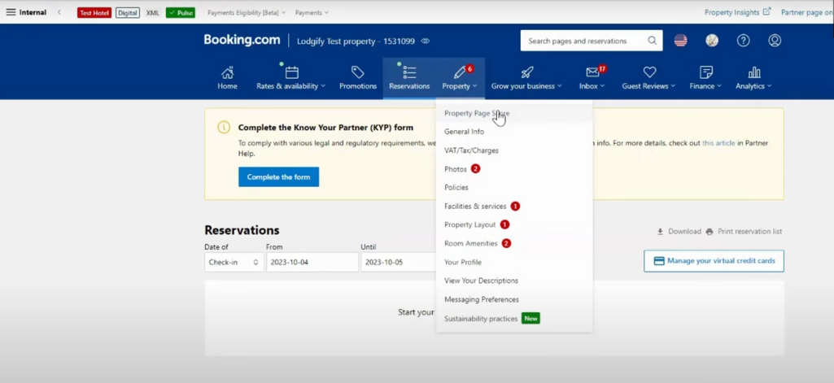834x383 pixels.
Task: Open the US flag language selector
Action: tap(680, 41)
